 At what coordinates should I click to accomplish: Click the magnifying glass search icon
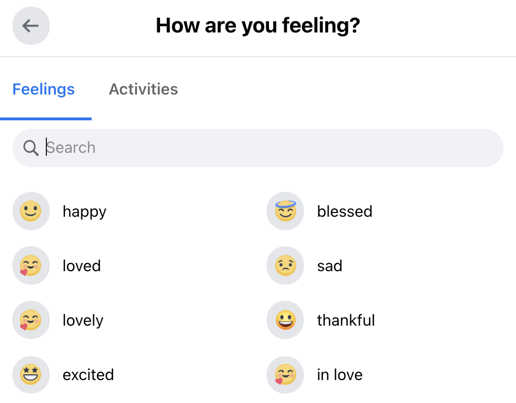click(x=31, y=148)
